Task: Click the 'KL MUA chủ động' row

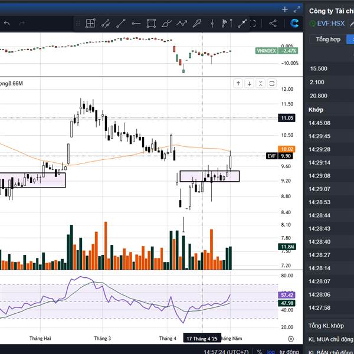Action: point(330,339)
